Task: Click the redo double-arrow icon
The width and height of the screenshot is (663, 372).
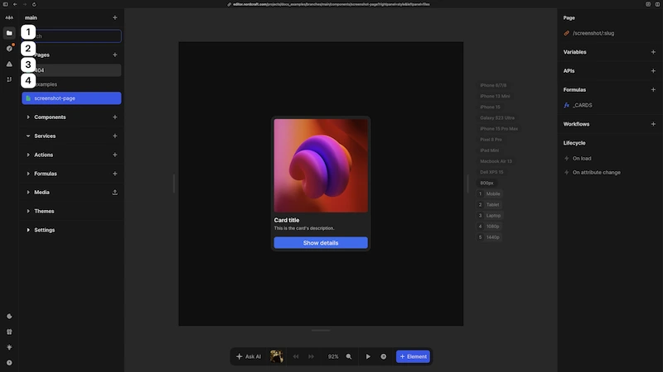Action: coord(312,356)
